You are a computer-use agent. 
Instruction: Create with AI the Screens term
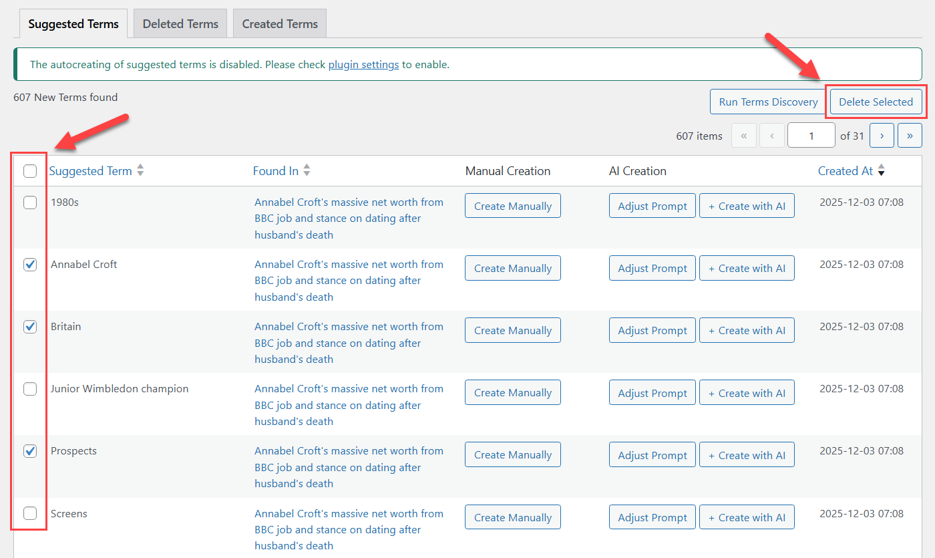747,517
